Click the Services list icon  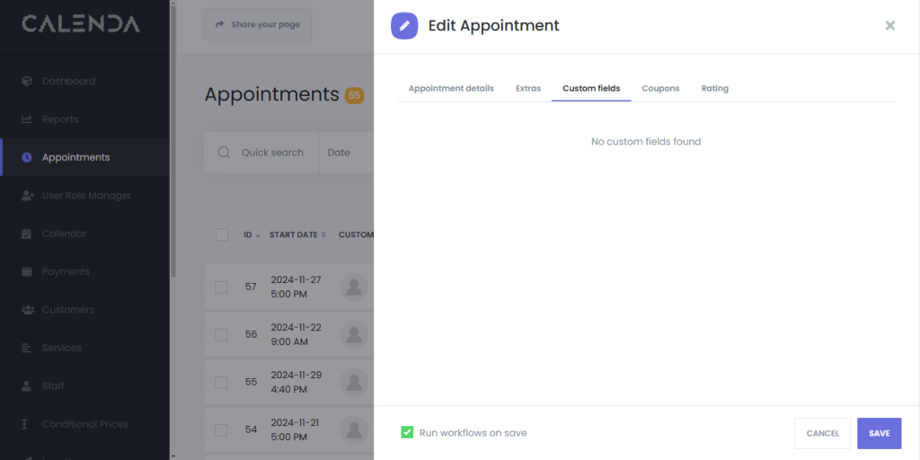[x=27, y=348]
